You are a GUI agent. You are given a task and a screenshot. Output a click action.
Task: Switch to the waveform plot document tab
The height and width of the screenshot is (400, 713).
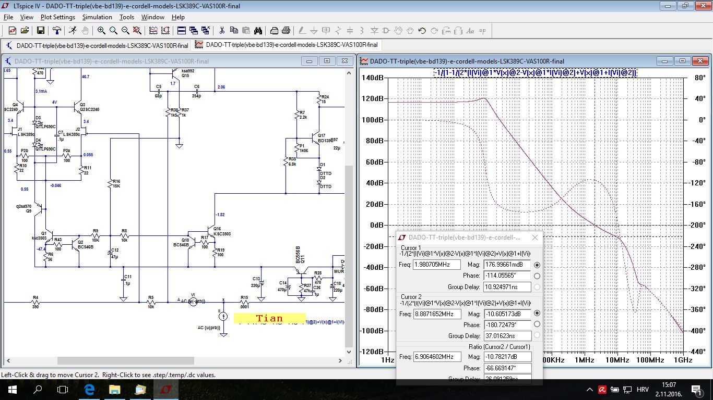coord(287,45)
